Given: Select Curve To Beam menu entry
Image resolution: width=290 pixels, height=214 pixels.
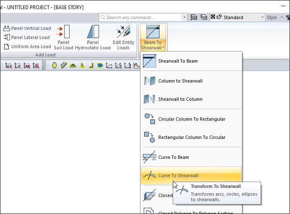Looking at the screenshot, I should tap(191, 157).
